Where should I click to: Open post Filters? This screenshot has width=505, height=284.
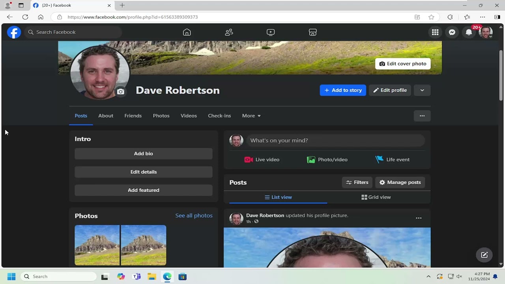pyautogui.click(x=357, y=182)
